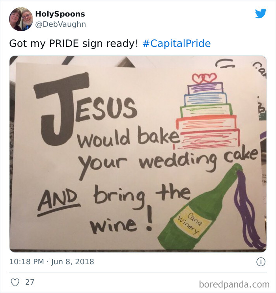Screen dimensions: 276x293
Task: Like the tweet with the heart icon
Action: coord(15,282)
